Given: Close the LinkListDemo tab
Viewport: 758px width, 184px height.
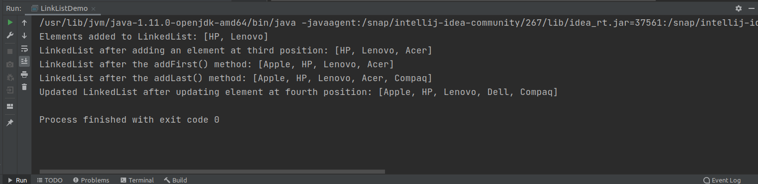Looking at the screenshot, I should click(94, 9).
